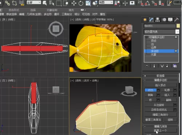182x135 pixels.
Task: Click the Select and Place tool
Action: point(95,3)
